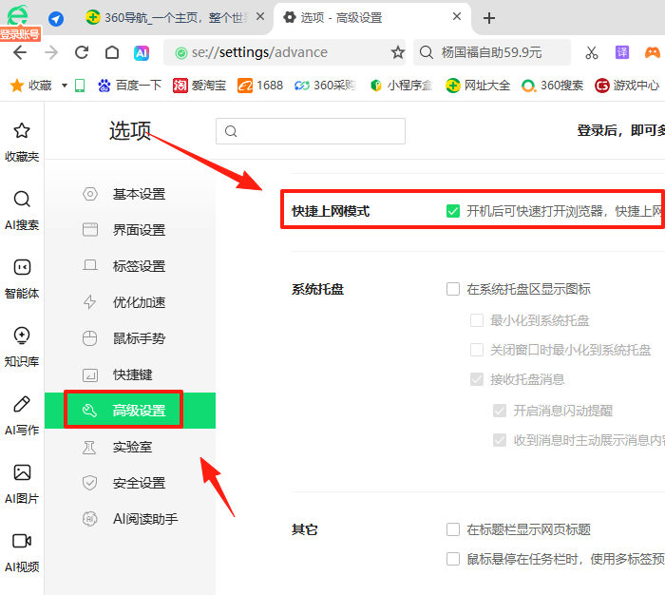Uncheck the 快捷上网模式 checkbox

click(x=453, y=211)
